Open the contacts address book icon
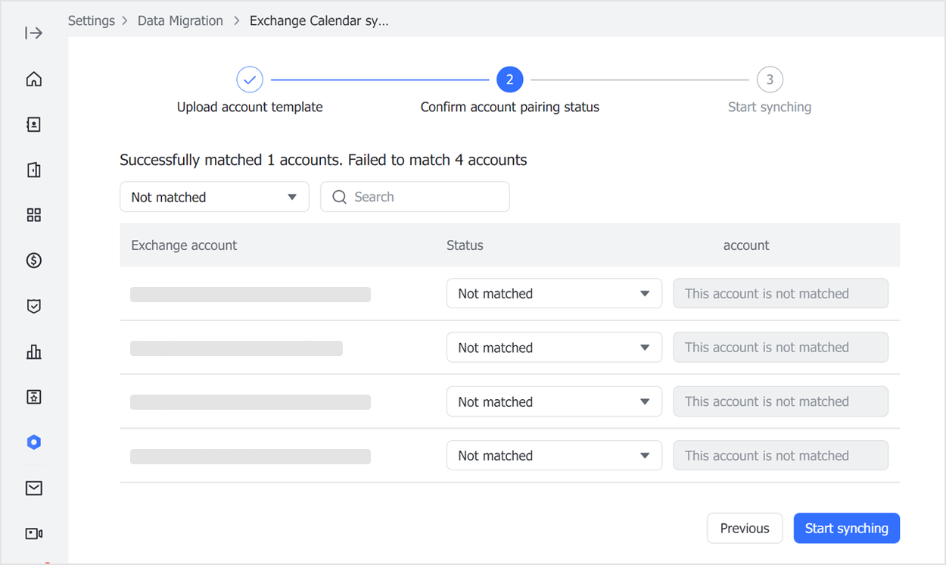This screenshot has height=565, width=946. [34, 125]
